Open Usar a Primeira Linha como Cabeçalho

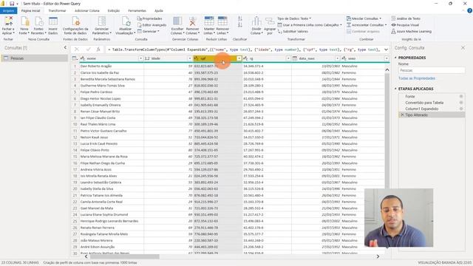pos(310,25)
